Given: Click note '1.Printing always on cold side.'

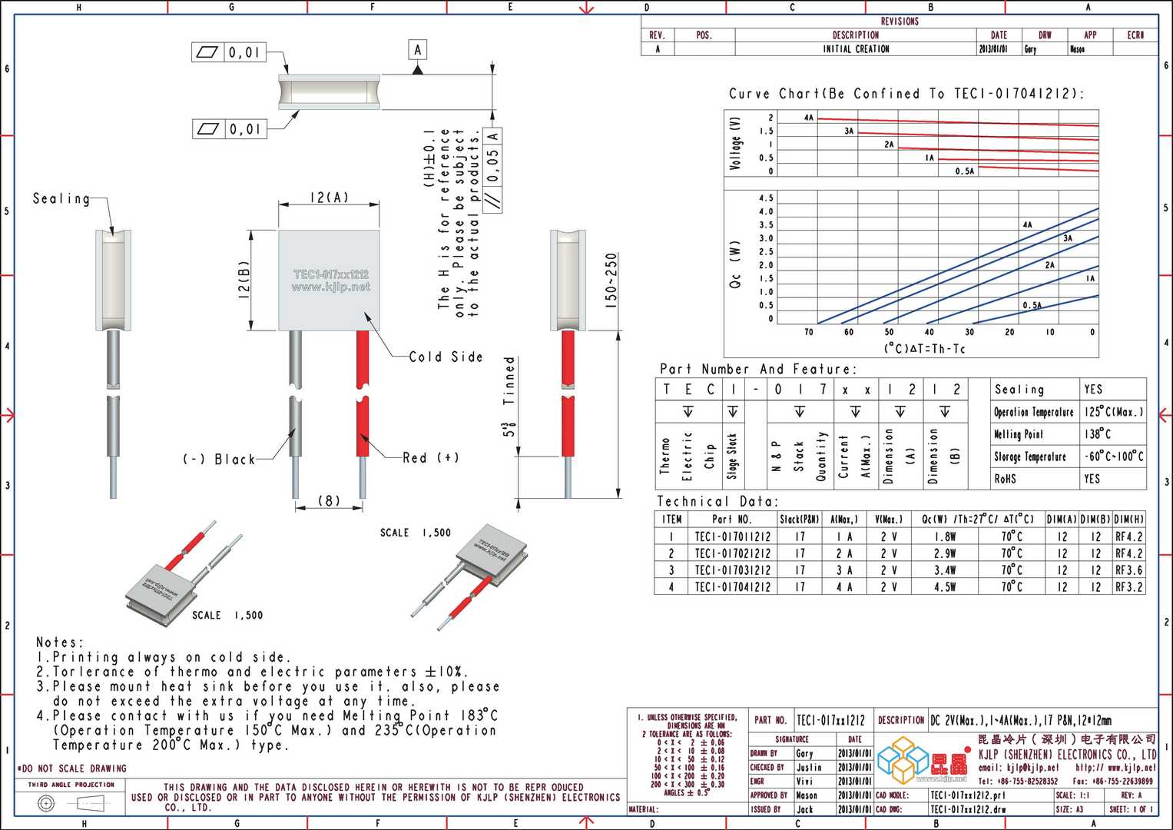Looking at the screenshot, I should tap(164, 658).
